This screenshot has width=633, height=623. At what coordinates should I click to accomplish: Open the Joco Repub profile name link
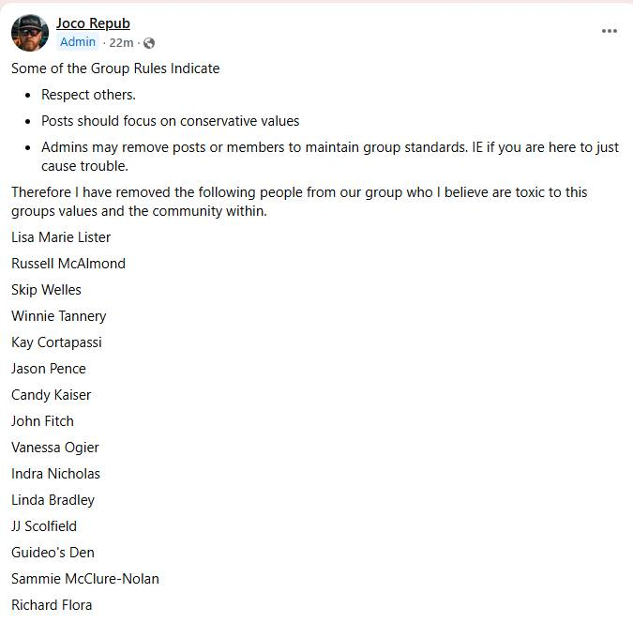[x=93, y=23]
